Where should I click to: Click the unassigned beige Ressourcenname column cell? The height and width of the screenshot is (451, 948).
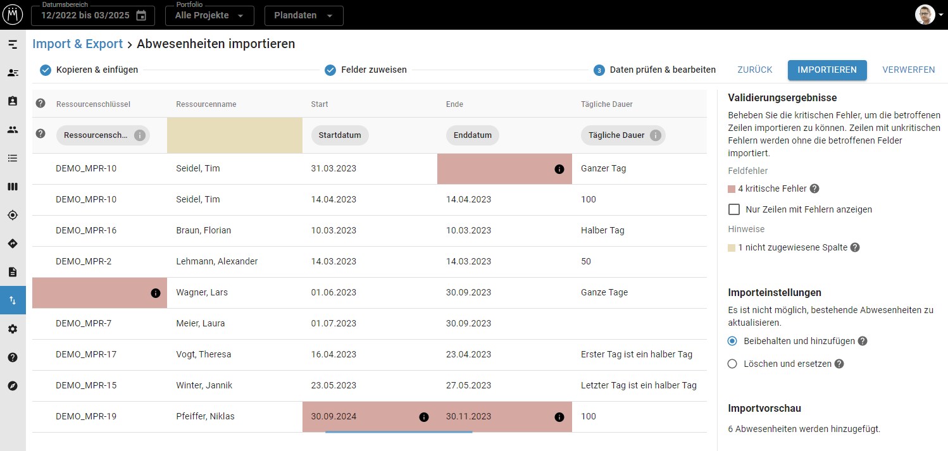[235, 135]
